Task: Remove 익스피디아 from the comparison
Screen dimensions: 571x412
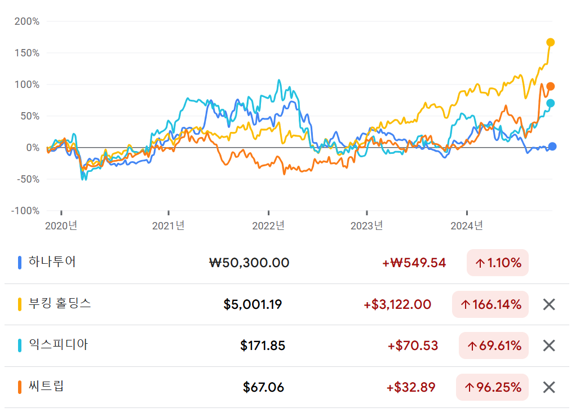Action: 549,345
